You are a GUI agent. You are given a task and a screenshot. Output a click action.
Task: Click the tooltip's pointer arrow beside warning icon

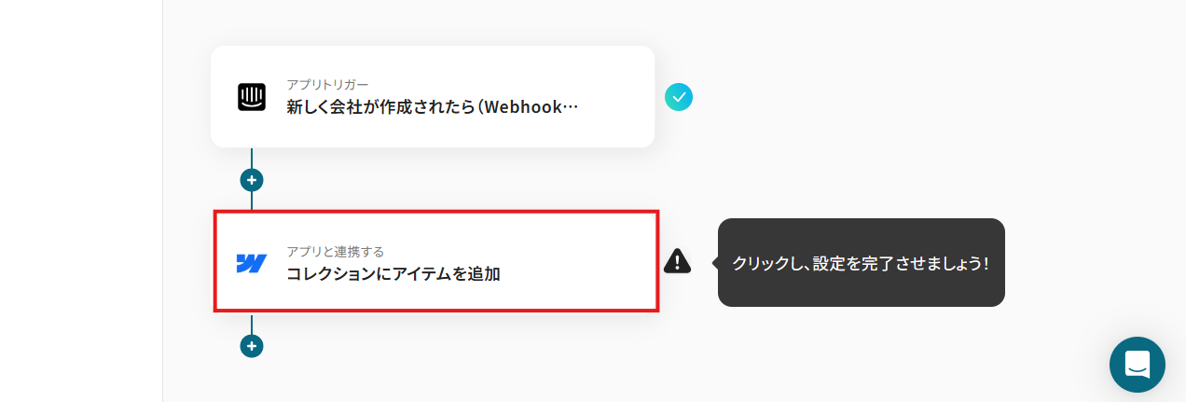coord(715,263)
